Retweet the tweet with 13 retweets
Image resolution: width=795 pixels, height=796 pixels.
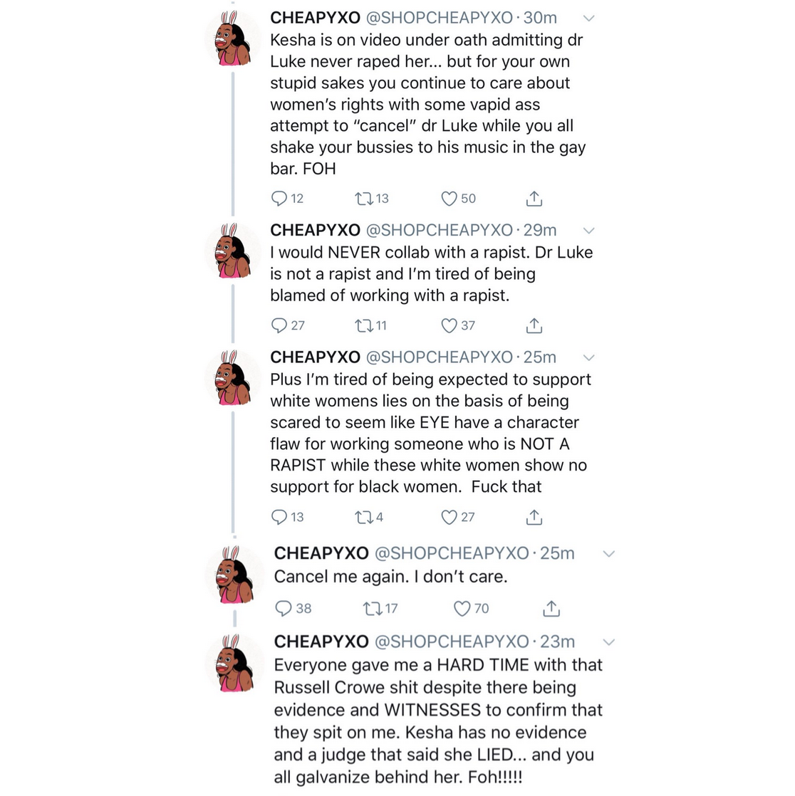364,199
